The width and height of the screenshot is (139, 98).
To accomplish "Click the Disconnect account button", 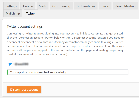I will (x=24, y=89).
